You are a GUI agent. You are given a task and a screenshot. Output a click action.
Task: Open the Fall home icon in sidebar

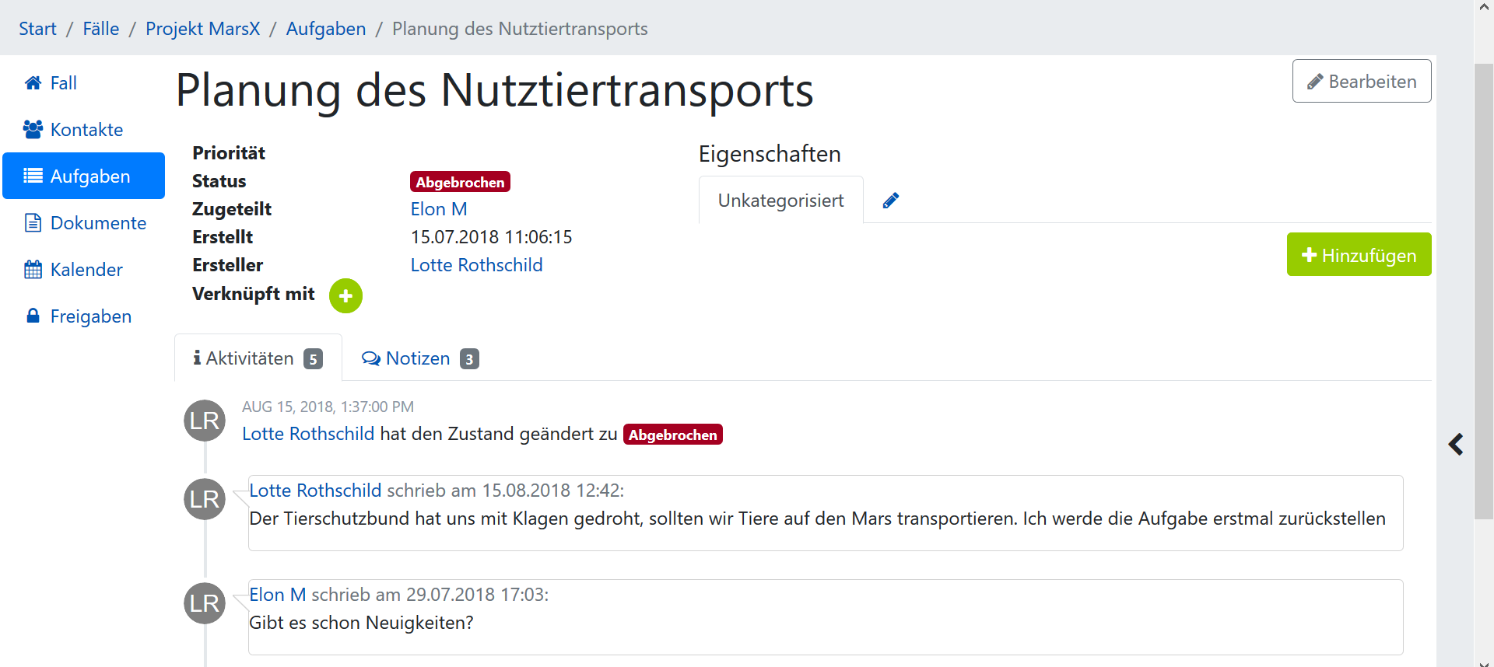(x=33, y=83)
